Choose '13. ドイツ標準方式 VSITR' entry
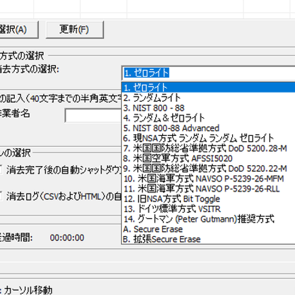Image resolution: width=295 pixels, height=295 pixels. click(208, 209)
